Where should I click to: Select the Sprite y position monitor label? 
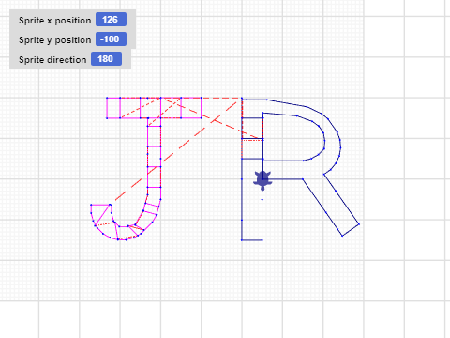[x=55, y=40]
